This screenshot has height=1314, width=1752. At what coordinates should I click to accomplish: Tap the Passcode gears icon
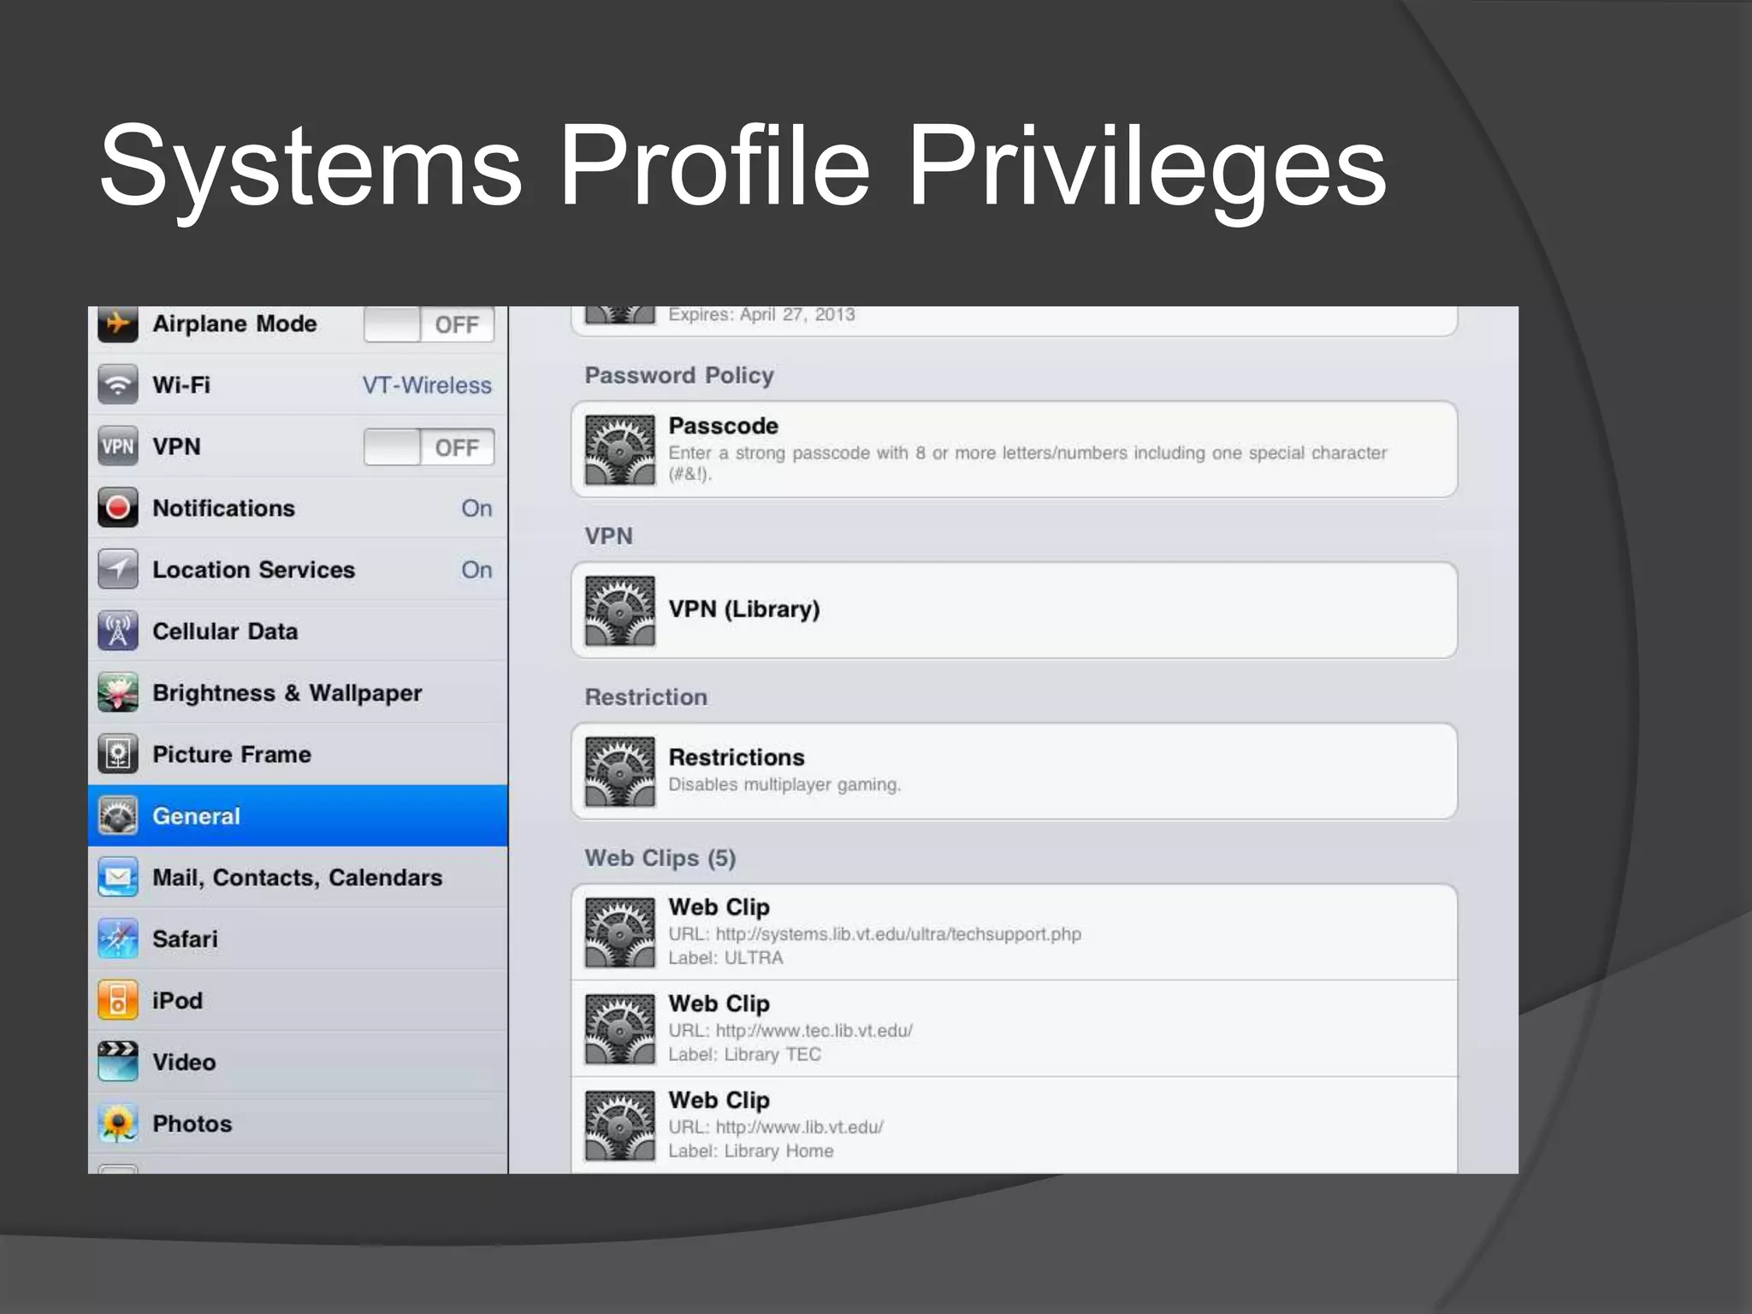620,450
